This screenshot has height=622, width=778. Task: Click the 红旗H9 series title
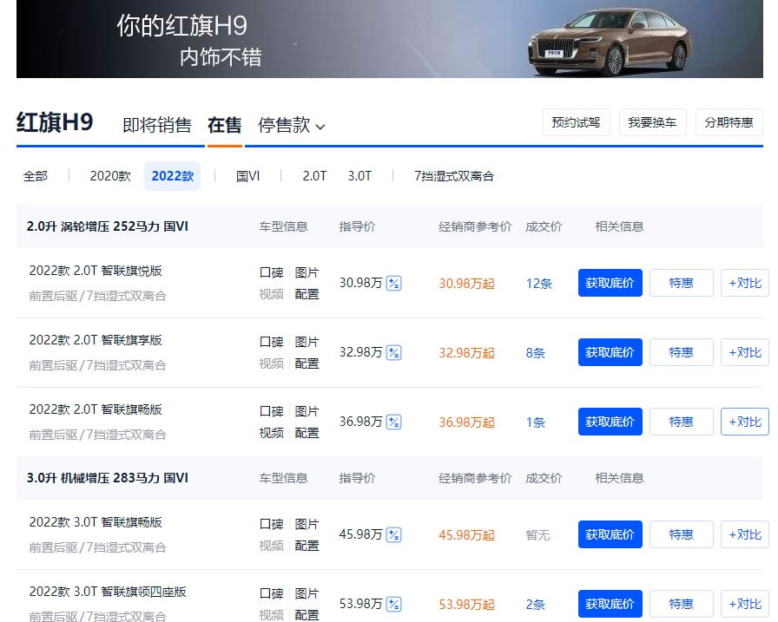pos(55,122)
